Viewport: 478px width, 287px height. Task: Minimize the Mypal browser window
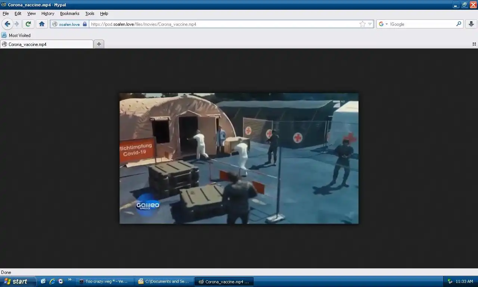click(456, 5)
